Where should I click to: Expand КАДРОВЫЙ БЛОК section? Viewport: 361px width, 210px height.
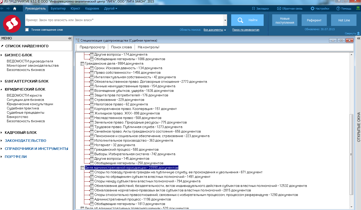(x=2, y=133)
